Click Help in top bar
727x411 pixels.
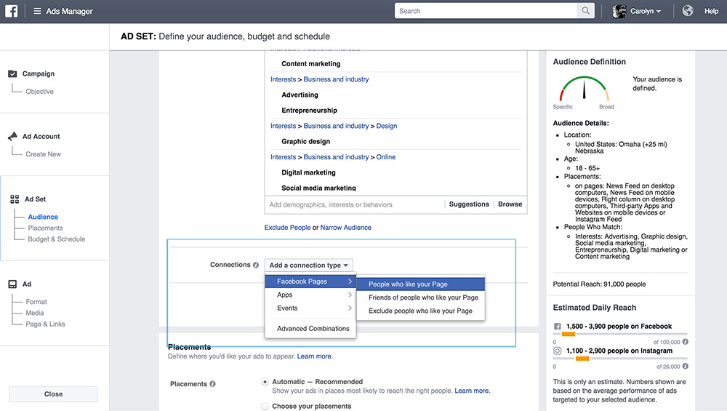(711, 11)
